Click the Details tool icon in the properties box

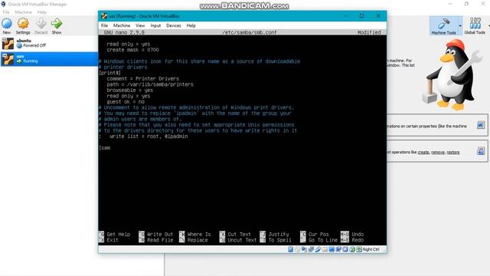(x=481, y=125)
